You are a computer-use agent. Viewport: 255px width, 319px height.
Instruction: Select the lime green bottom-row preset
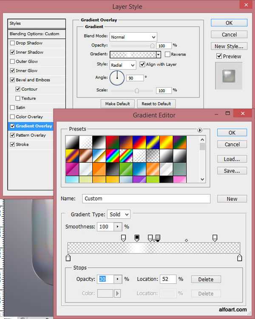click(153, 179)
